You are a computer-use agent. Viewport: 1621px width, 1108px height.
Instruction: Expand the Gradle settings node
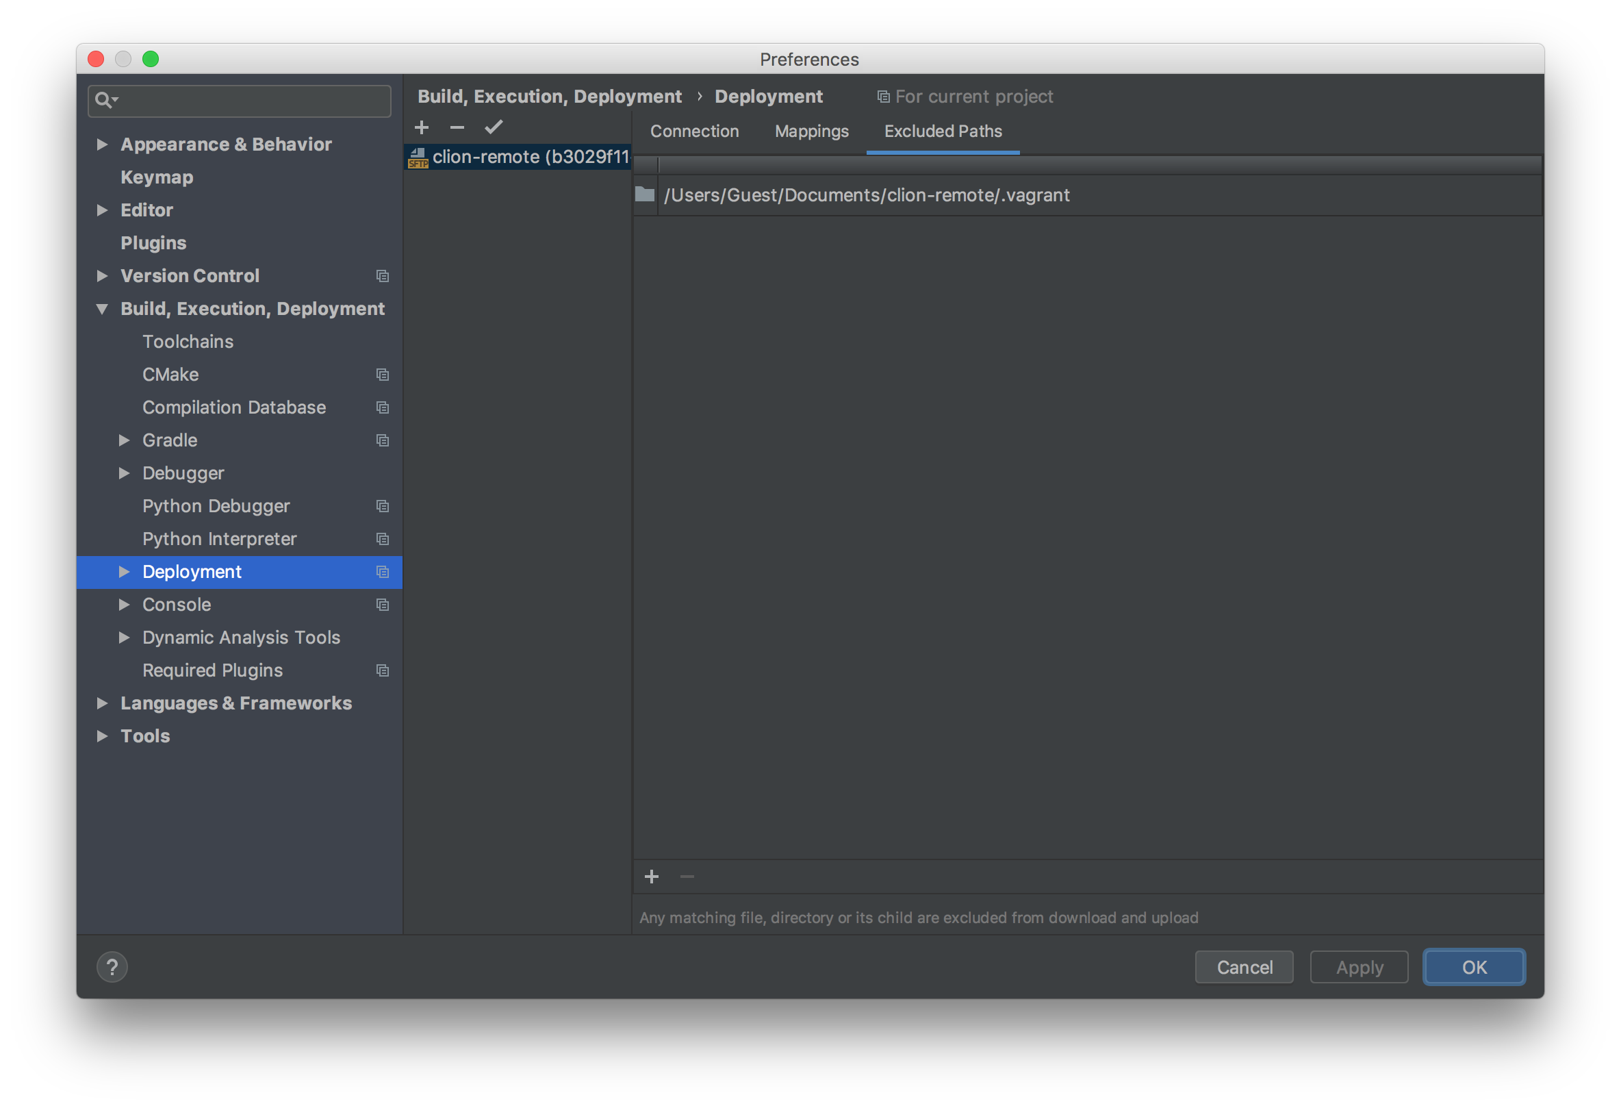(x=124, y=440)
